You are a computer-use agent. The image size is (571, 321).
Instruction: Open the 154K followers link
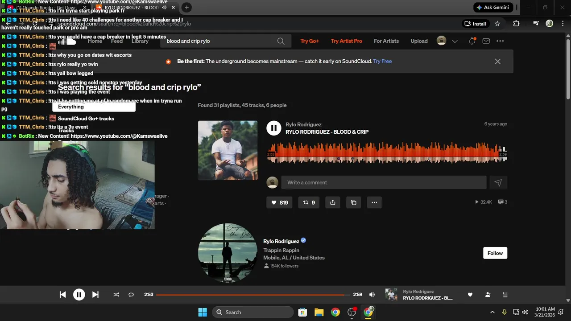[x=281, y=266]
